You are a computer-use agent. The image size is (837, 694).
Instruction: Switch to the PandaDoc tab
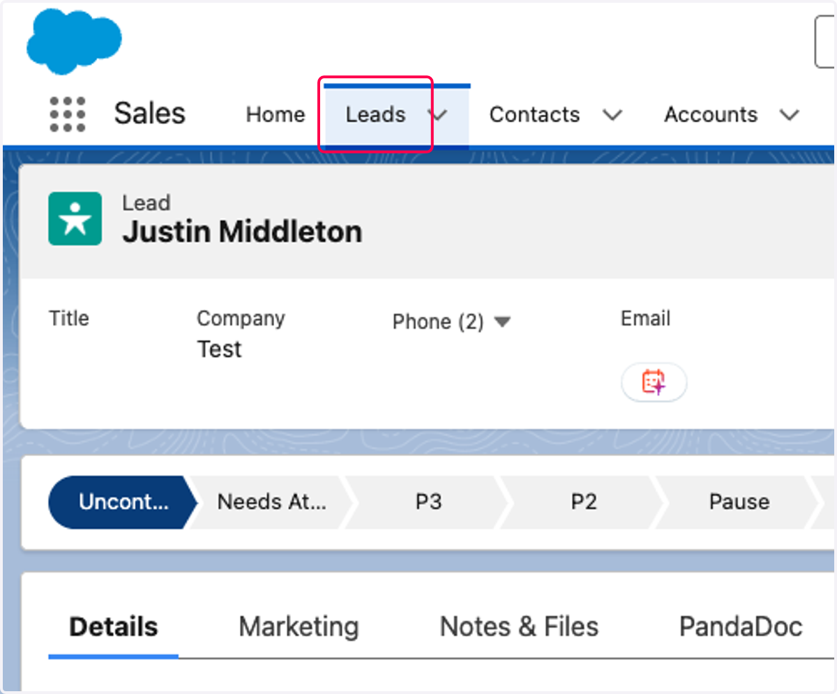[741, 626]
